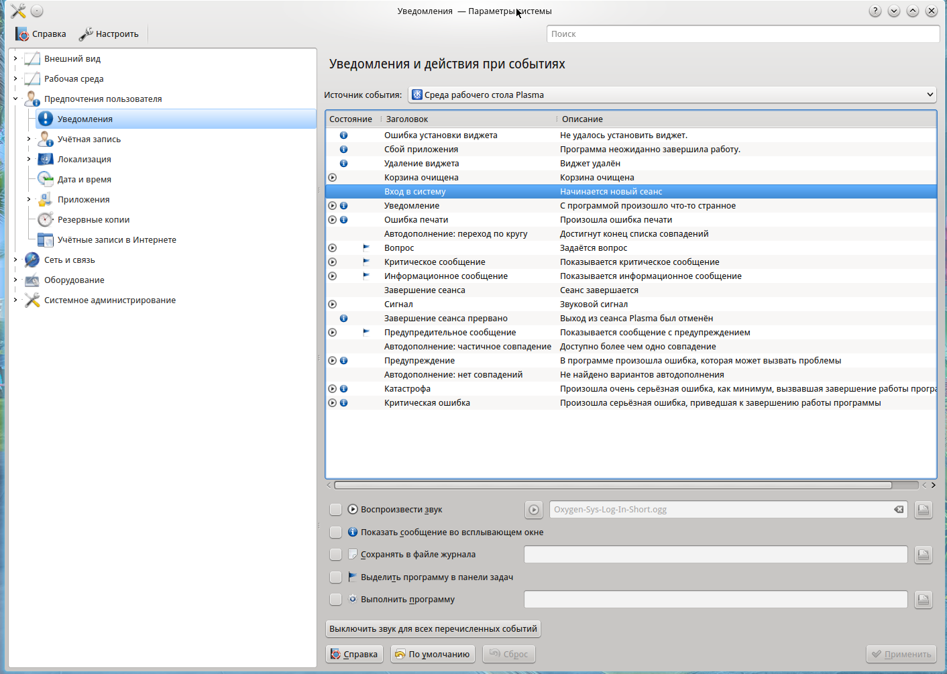Preview the selected sound with play button
Viewport: 947px width, 674px height.
(x=534, y=510)
